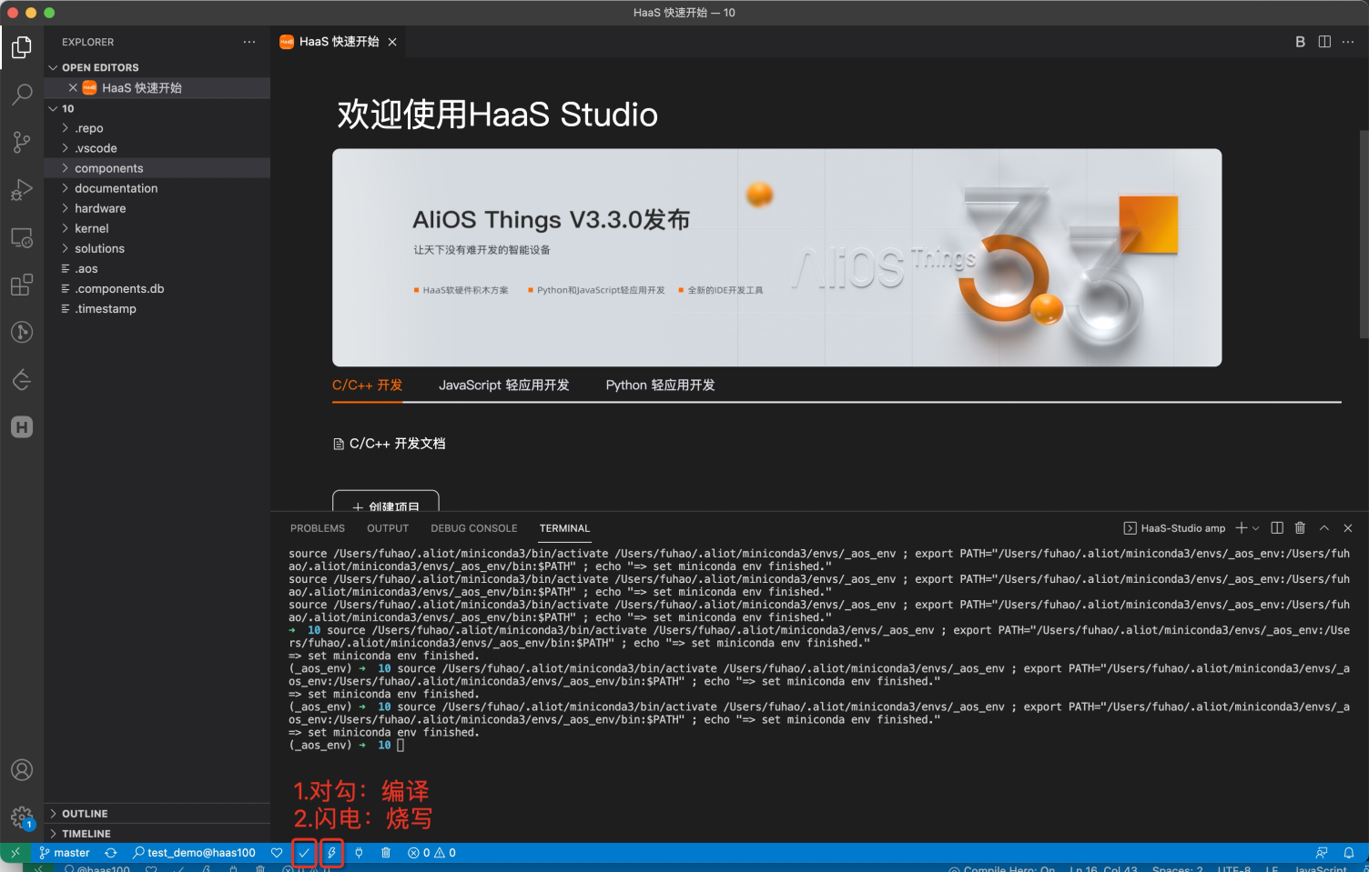Click the synchronize changes icon in status bar
This screenshot has height=872, width=1369.
point(111,853)
